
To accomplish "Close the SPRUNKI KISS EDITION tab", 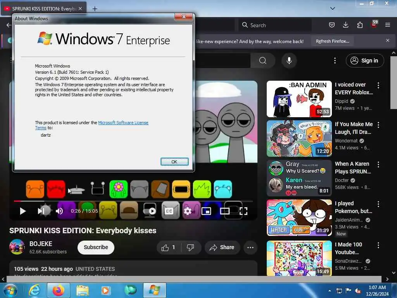I will pos(80,9).
